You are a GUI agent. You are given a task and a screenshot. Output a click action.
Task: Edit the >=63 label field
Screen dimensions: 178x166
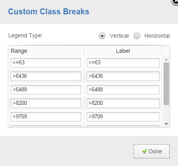point(123,63)
